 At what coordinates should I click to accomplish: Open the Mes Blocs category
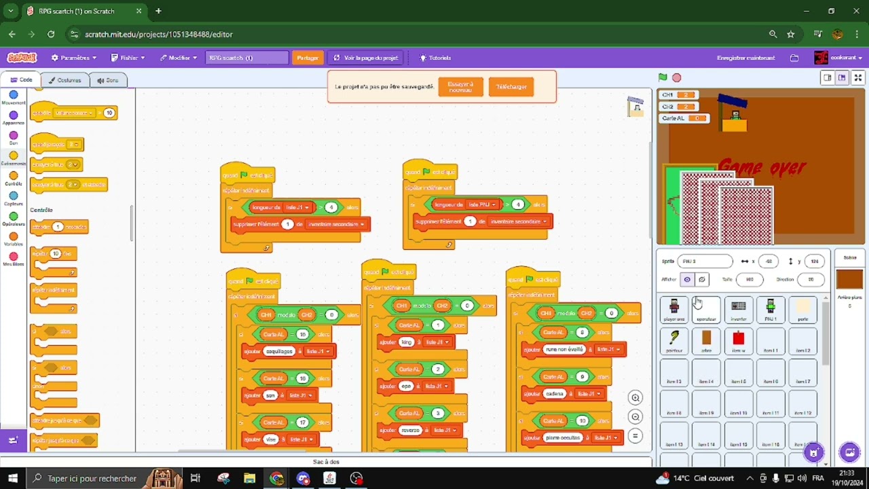pos(14,259)
